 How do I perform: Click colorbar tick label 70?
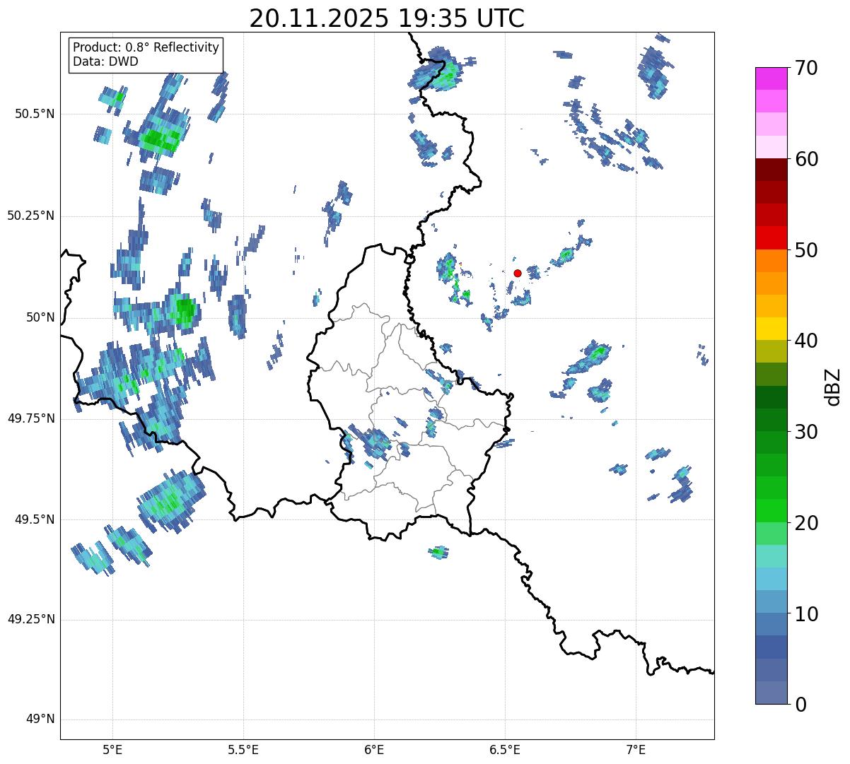click(x=806, y=68)
